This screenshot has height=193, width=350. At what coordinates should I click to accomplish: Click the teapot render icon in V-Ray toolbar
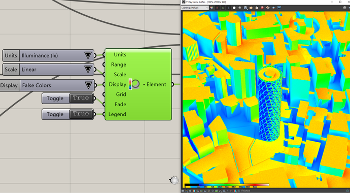point(274,8)
